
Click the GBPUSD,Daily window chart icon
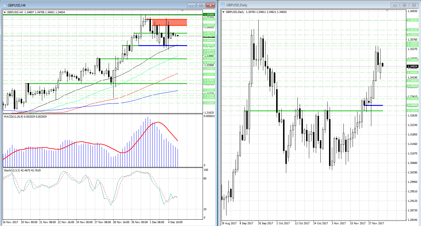223,5
